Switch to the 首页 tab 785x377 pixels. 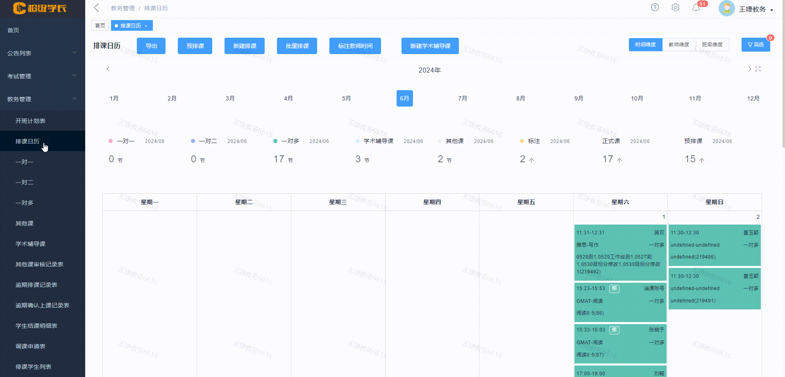(100, 25)
